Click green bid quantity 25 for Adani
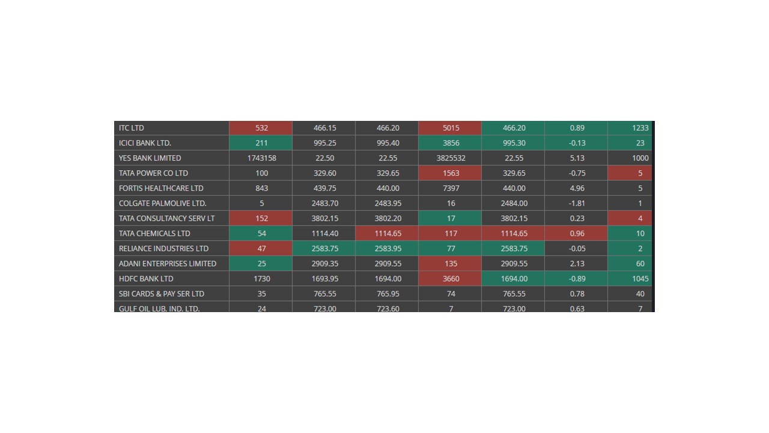This screenshot has height=433, width=769. click(261, 263)
